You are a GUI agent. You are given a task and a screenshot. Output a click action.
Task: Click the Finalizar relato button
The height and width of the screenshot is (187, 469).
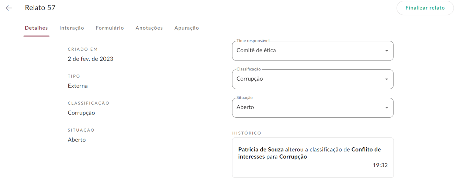pyautogui.click(x=425, y=8)
